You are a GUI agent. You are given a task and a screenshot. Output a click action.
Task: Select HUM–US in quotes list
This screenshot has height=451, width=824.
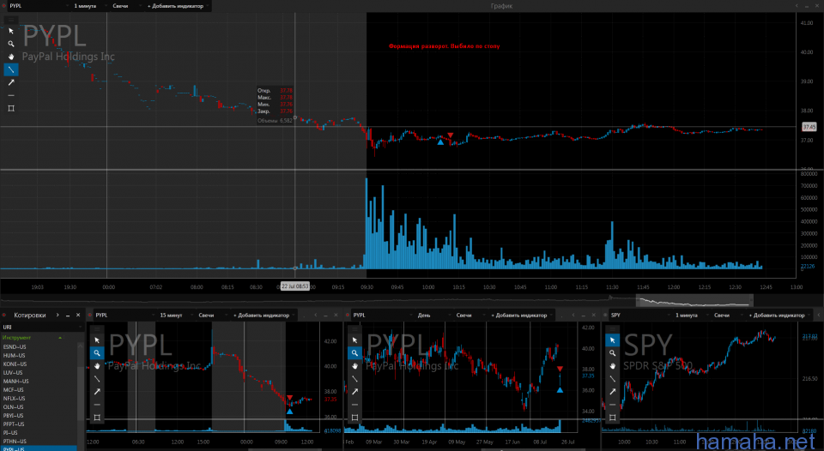tap(39, 356)
